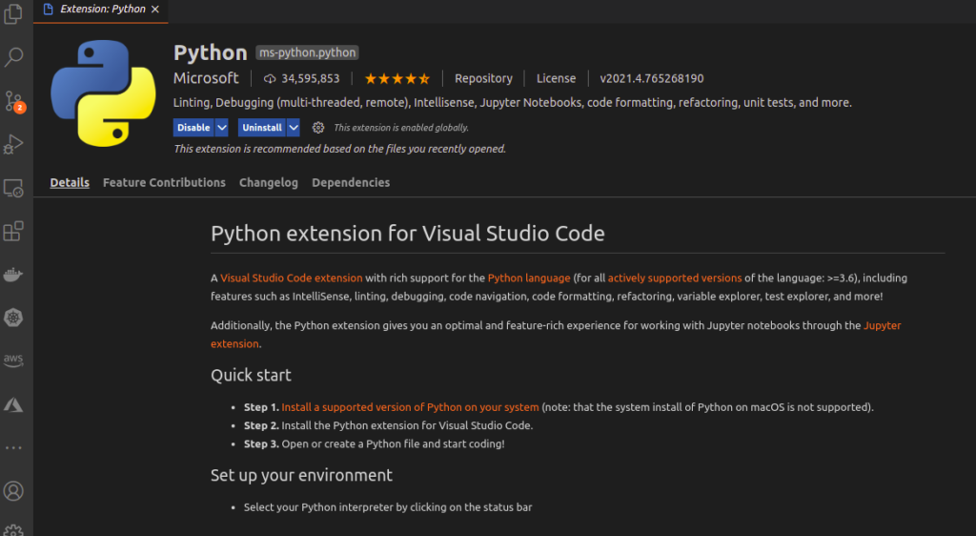The height and width of the screenshot is (536, 976).
Task: Open the Search view in activity bar
Action: pos(13,57)
